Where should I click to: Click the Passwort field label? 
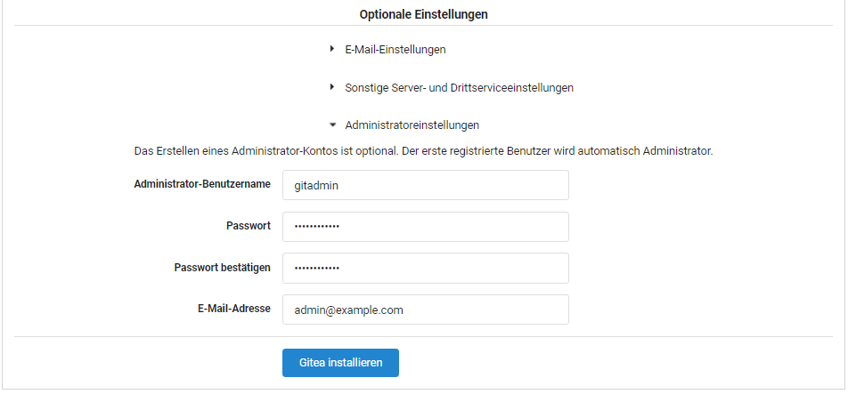coord(248,226)
